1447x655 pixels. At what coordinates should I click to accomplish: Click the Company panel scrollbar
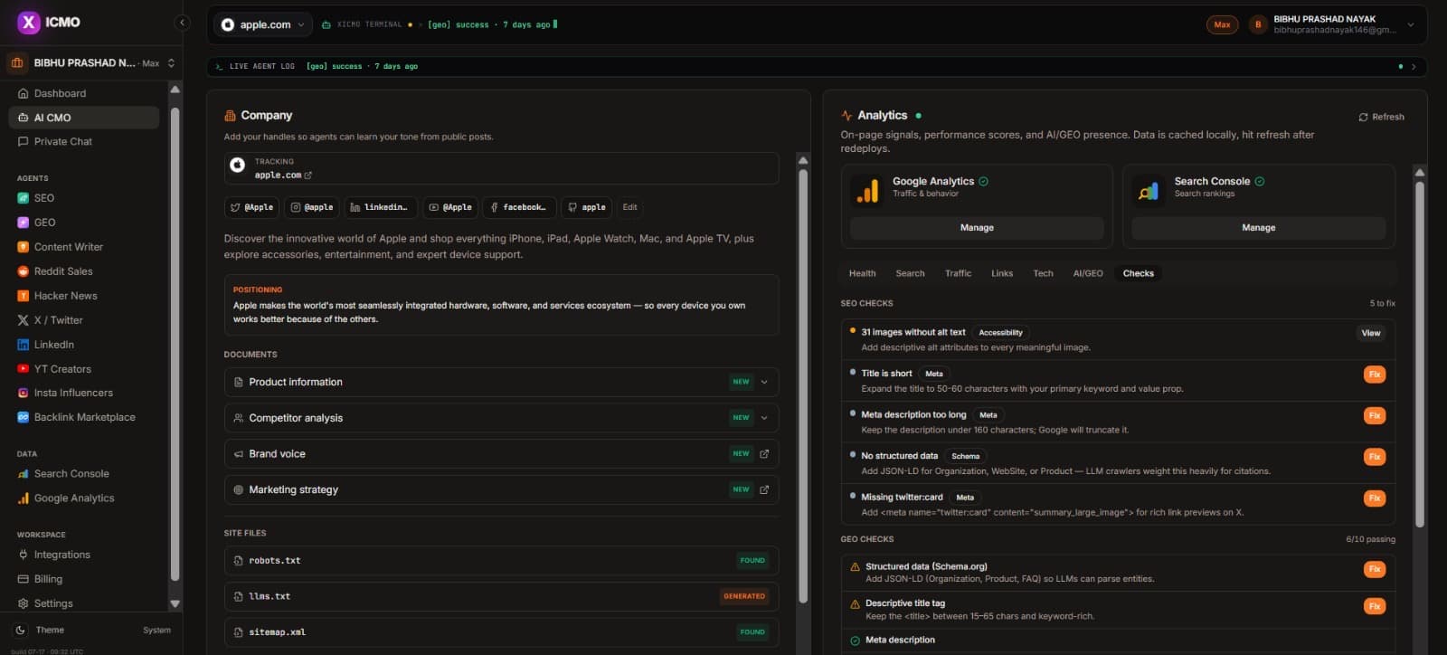tap(803, 384)
